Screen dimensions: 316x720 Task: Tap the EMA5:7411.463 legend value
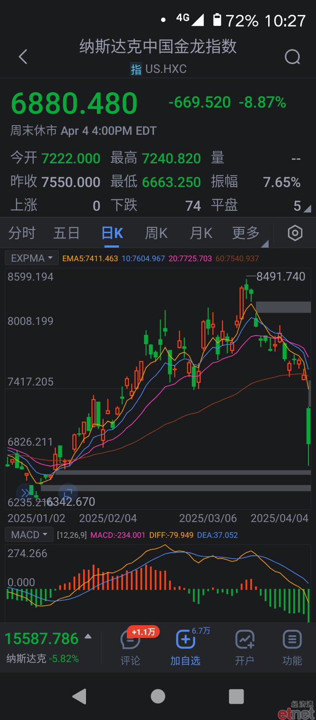pos(90,259)
